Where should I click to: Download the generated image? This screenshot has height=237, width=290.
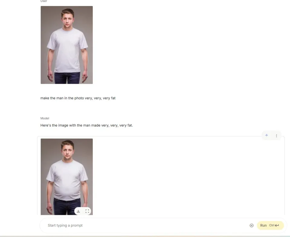78,211
